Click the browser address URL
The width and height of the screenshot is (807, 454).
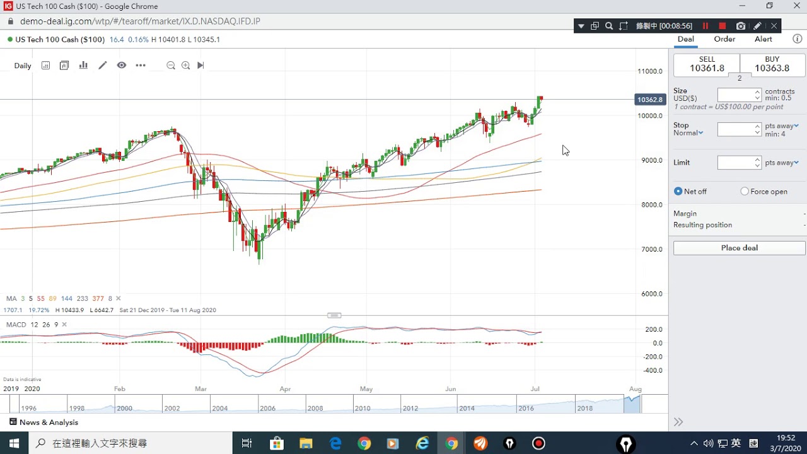(140, 21)
